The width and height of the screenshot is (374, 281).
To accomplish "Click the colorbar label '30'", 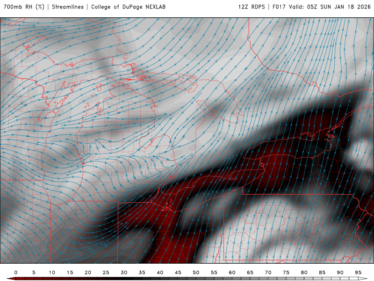I will point(124,273).
